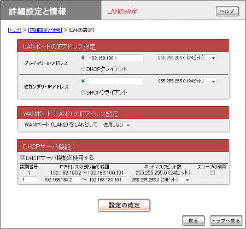Click the empty secondary IP address field
This screenshot has height=229, width=246.
click(116, 81)
